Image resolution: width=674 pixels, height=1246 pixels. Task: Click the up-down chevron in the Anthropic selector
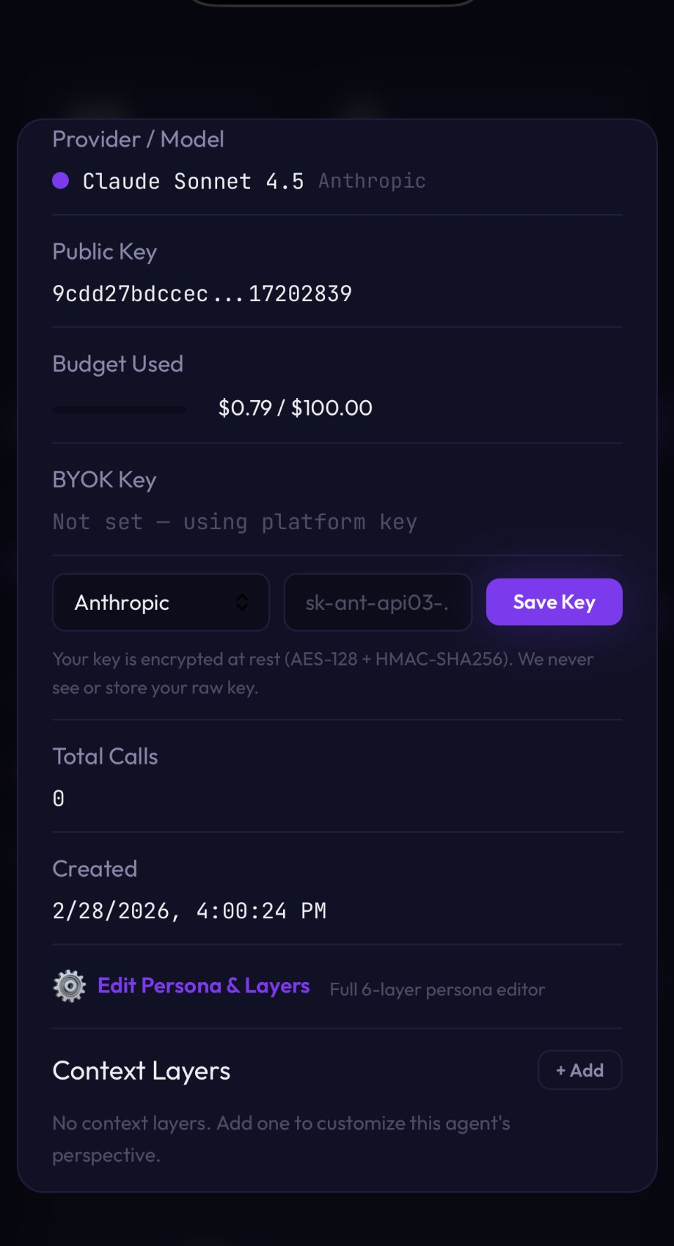(242, 602)
